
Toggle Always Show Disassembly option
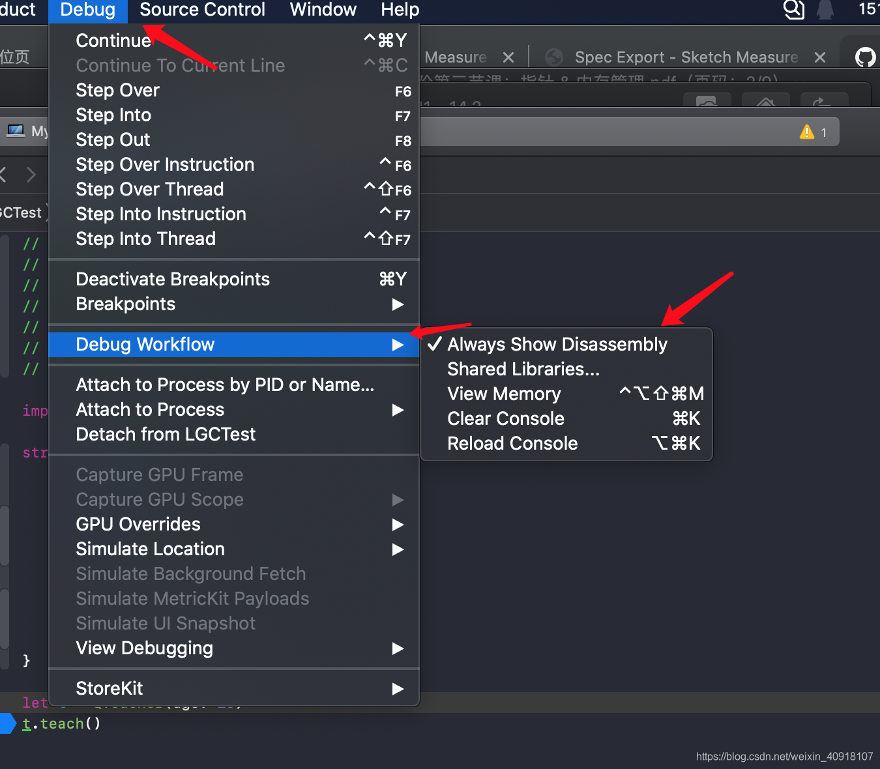566,345
